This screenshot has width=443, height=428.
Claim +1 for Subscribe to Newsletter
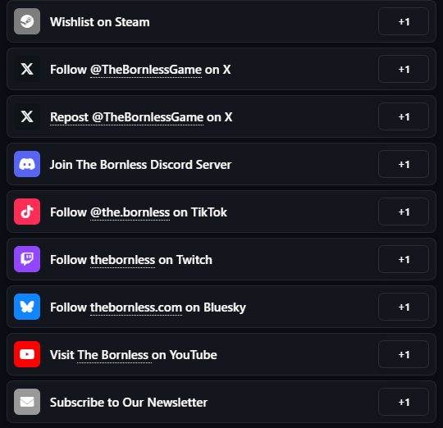pos(404,402)
